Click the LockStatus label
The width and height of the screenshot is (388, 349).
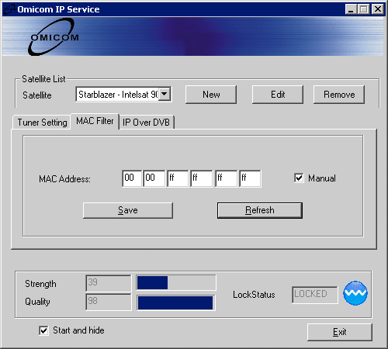[x=254, y=295]
